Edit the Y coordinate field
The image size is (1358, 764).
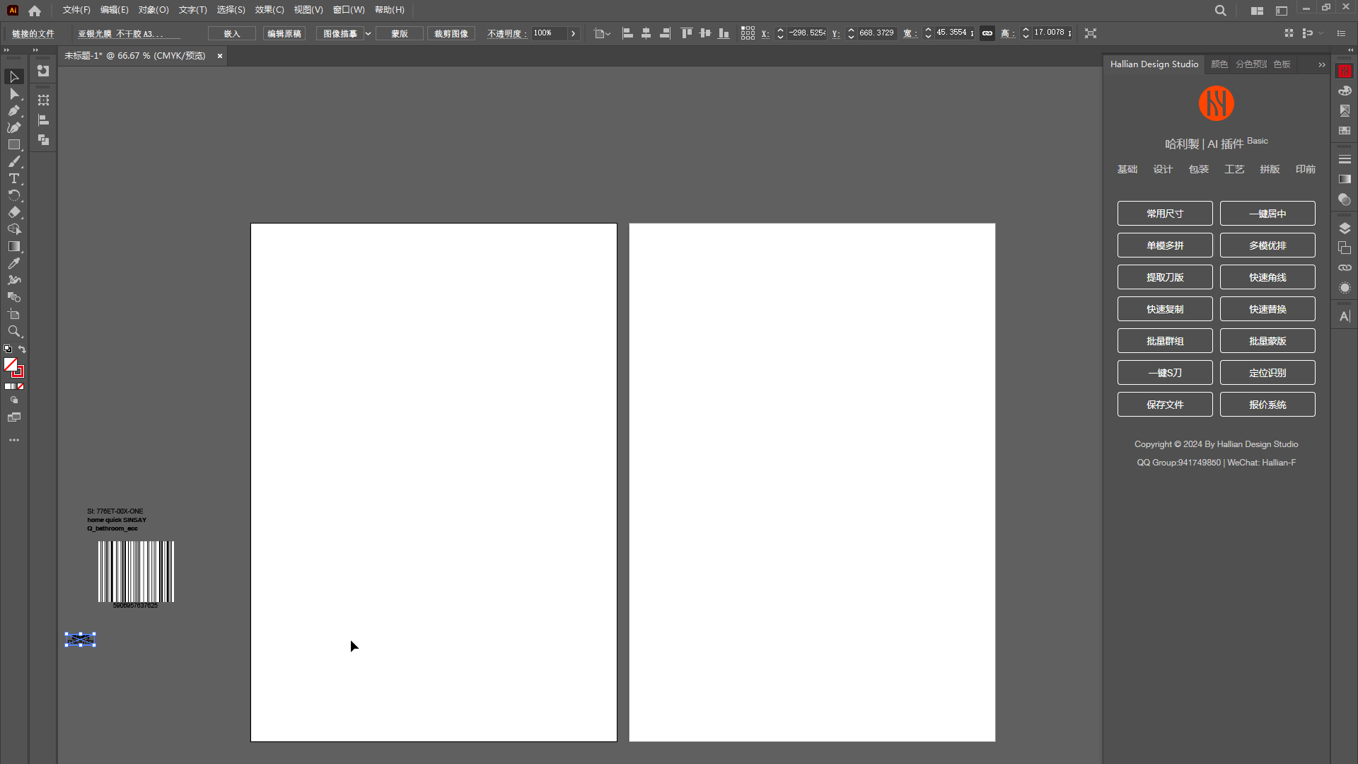[x=876, y=33]
